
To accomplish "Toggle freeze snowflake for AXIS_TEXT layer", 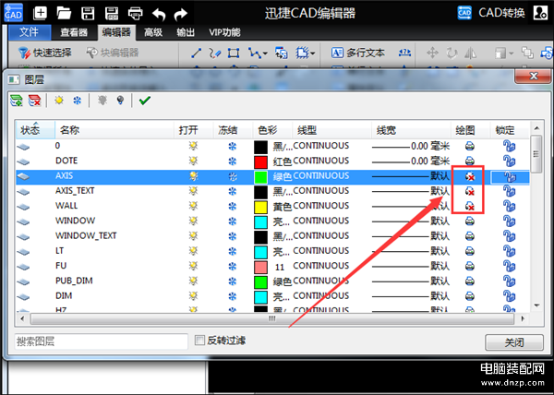I will click(x=232, y=191).
